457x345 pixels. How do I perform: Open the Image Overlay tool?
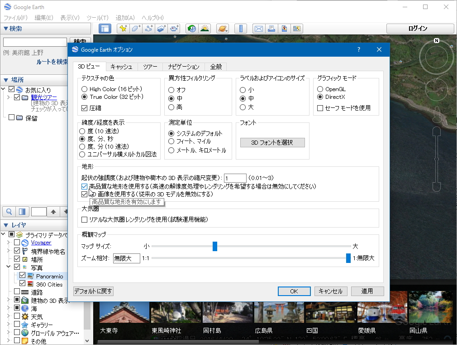point(162,28)
